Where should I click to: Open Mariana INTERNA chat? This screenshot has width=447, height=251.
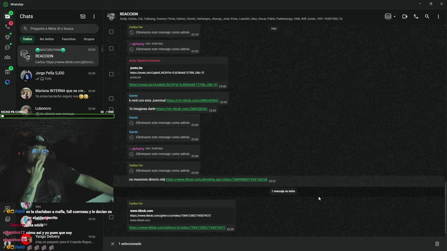click(58, 93)
